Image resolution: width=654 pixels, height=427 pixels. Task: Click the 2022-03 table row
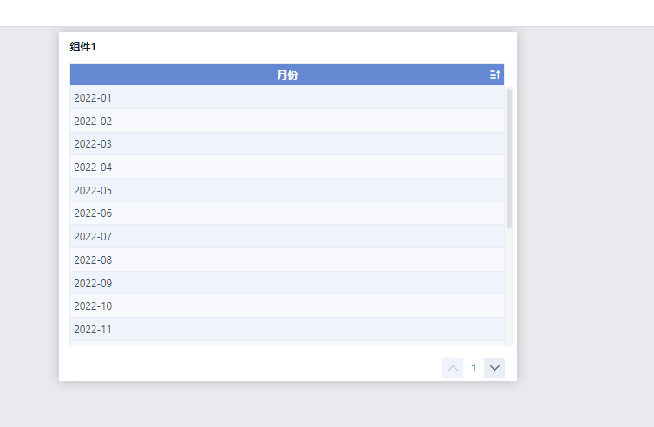click(287, 144)
